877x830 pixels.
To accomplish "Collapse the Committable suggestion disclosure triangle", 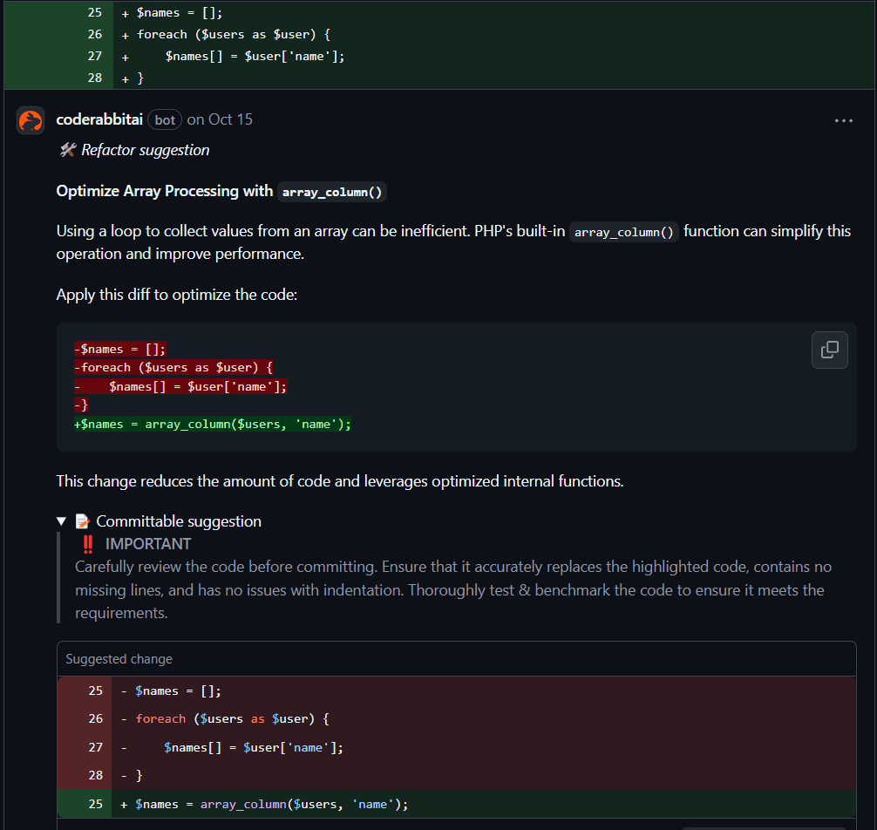I will click(62, 521).
